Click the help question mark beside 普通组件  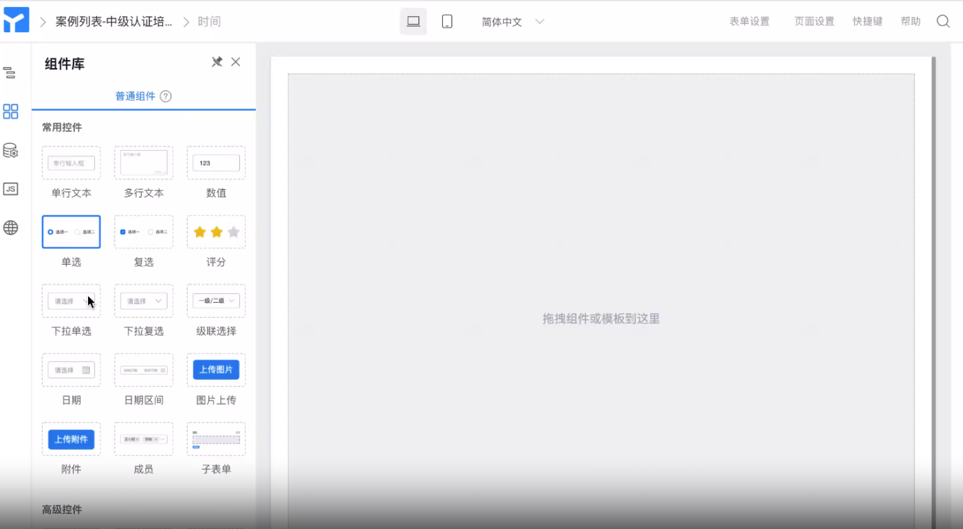coord(166,96)
